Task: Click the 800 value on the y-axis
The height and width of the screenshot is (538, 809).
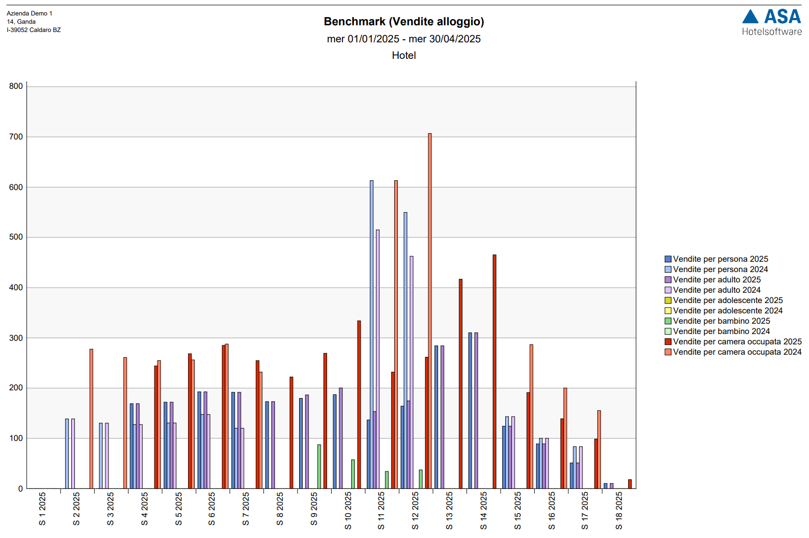Action: click(x=16, y=86)
